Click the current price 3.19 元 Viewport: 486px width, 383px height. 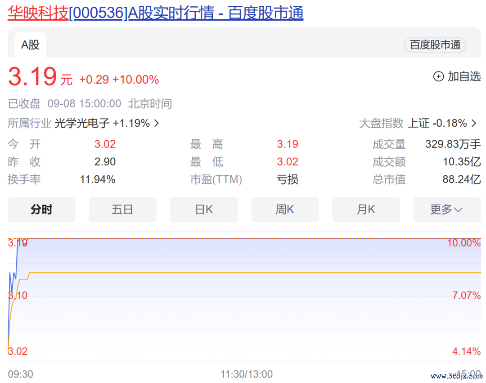point(40,76)
